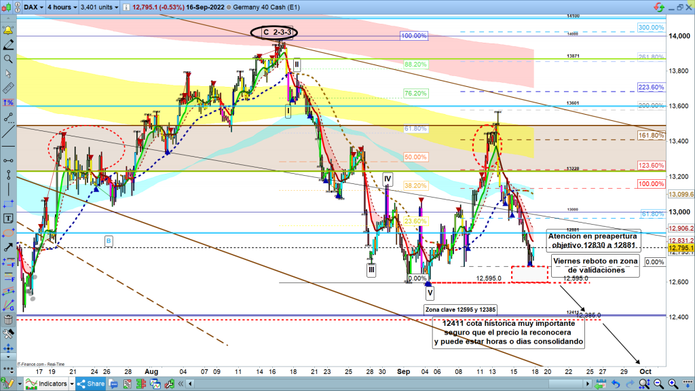Screen dimensions: 695x391
Task: Pick the text annotation tool
Action: tap(8, 219)
